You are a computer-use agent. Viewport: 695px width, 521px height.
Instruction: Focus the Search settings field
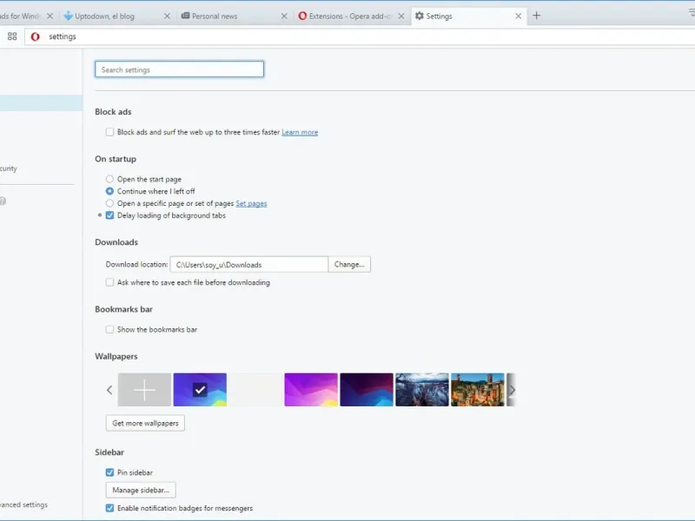point(180,69)
